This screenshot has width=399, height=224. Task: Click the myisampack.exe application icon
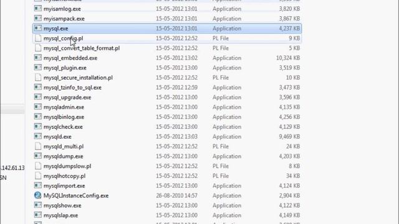(37, 19)
